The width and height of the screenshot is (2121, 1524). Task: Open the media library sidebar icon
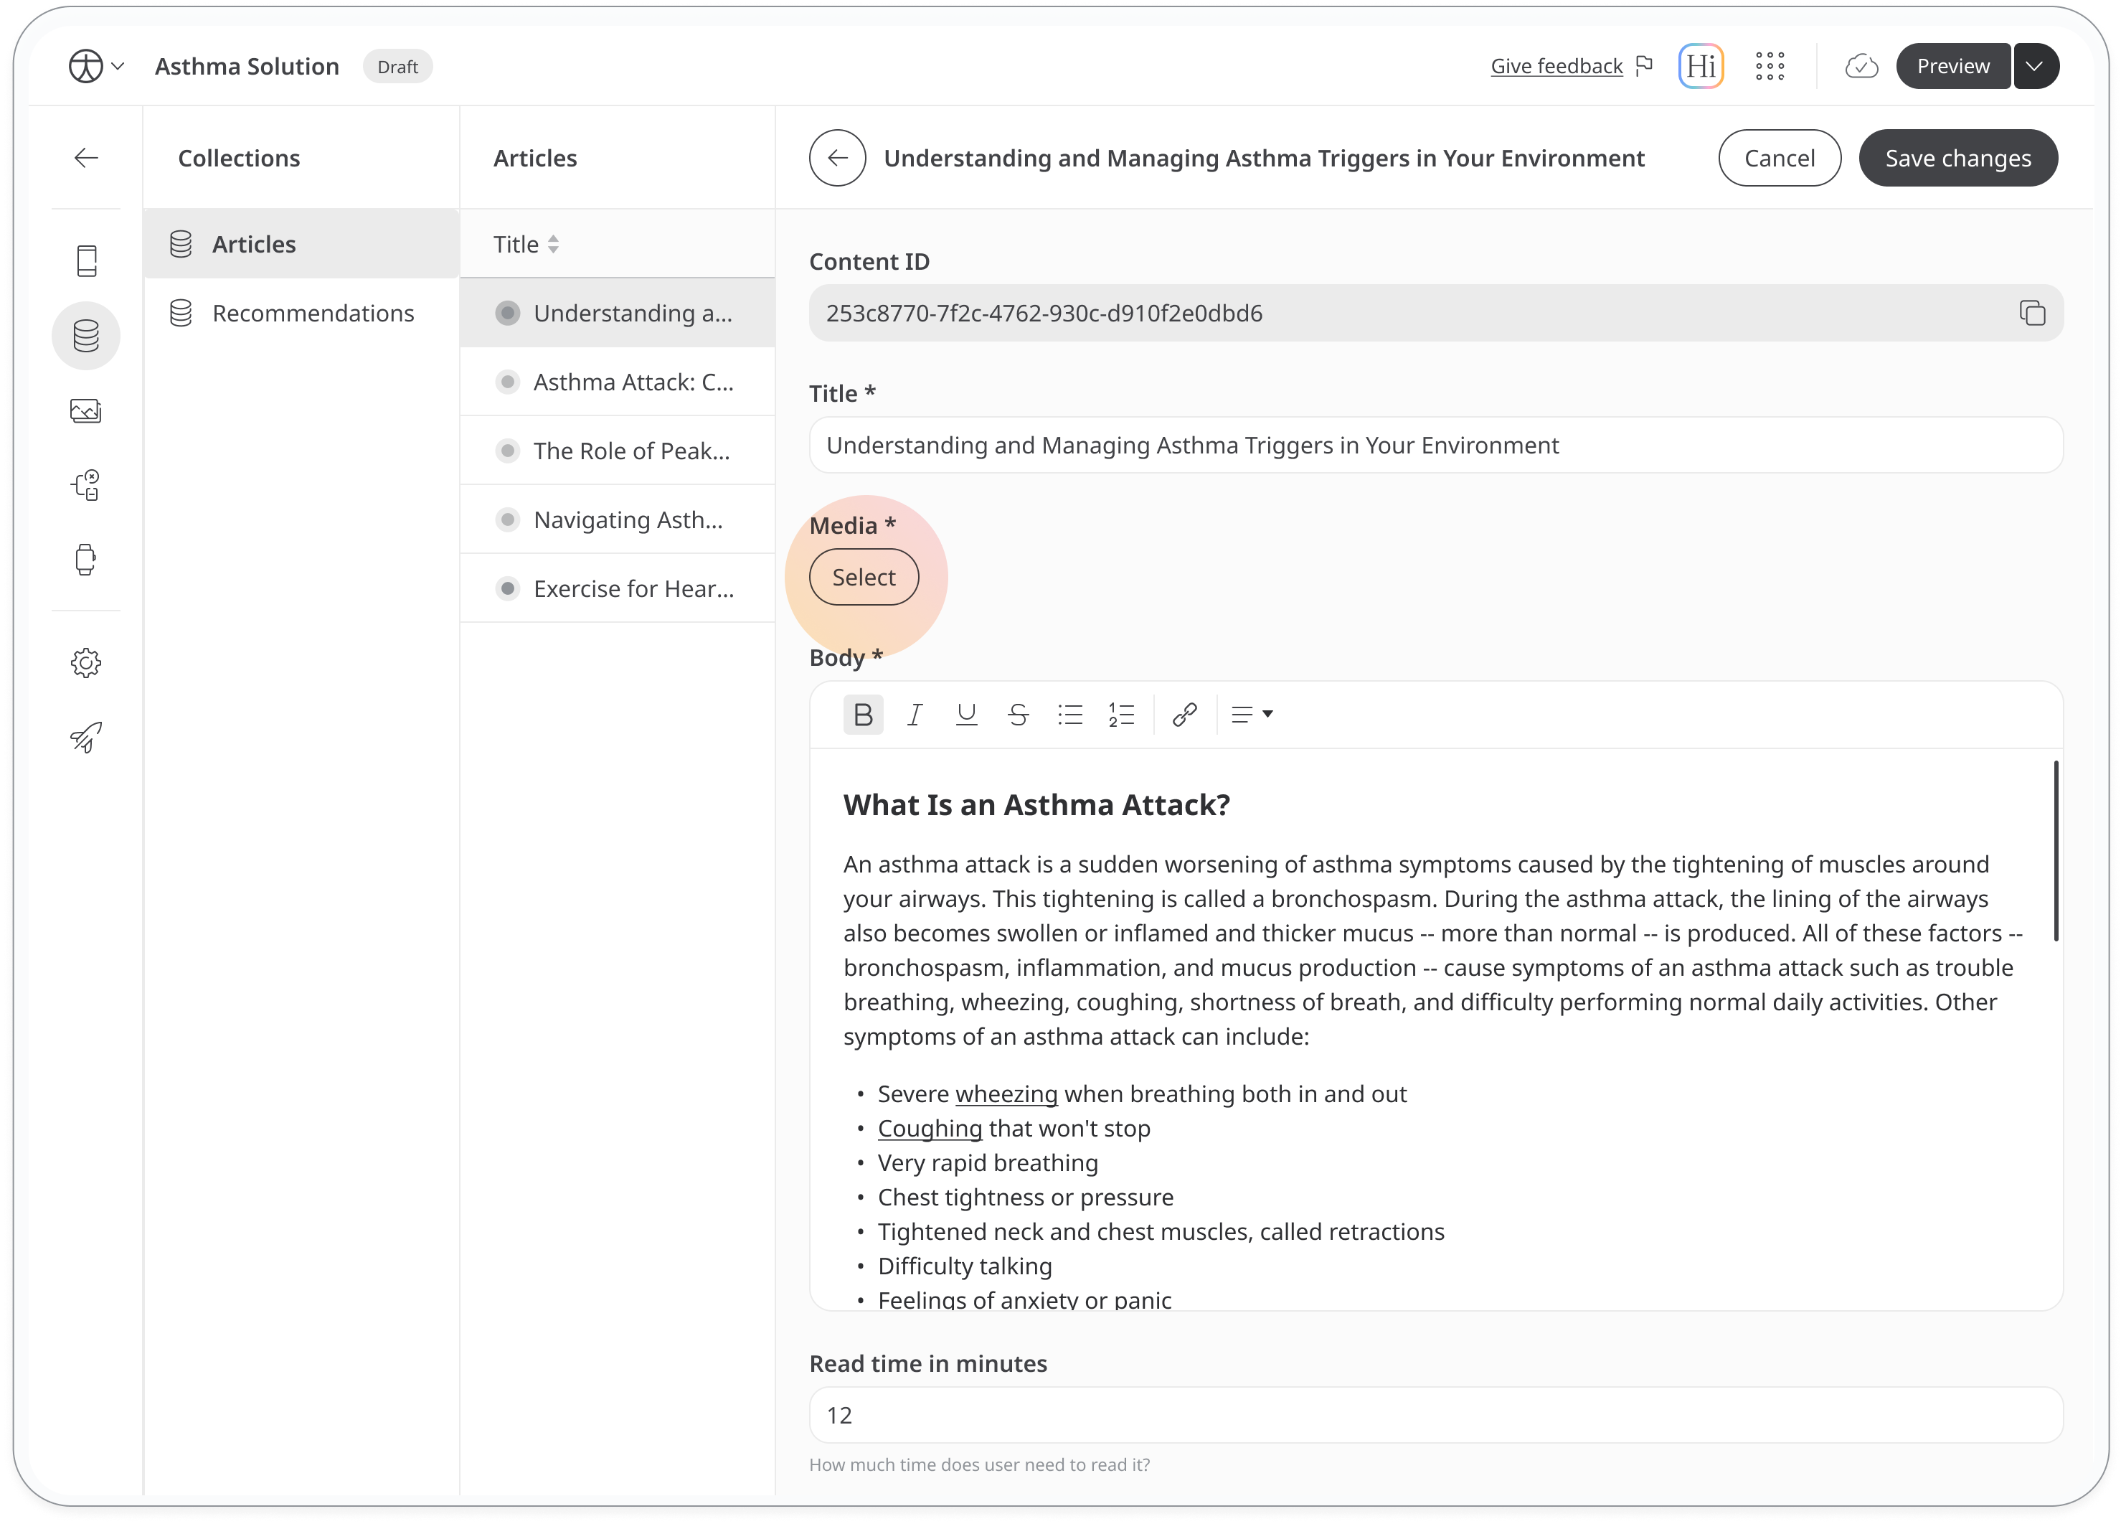[86, 410]
